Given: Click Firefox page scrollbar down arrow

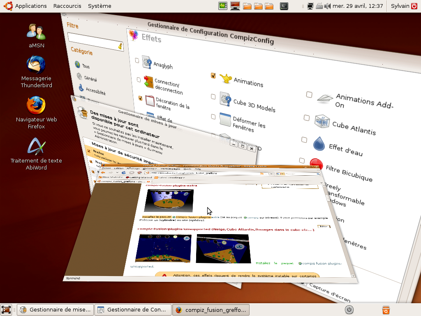Looking at the screenshot, I should (353, 276).
